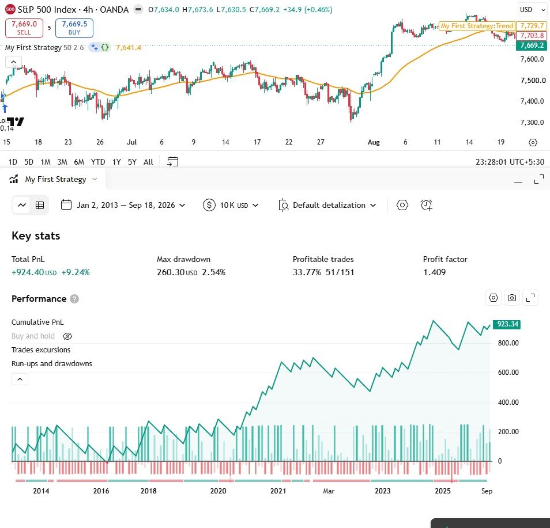Select the 5D time range
This screenshot has height=528, width=550.
point(29,162)
